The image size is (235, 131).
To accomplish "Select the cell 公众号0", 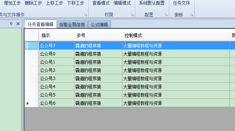I will [57, 54].
